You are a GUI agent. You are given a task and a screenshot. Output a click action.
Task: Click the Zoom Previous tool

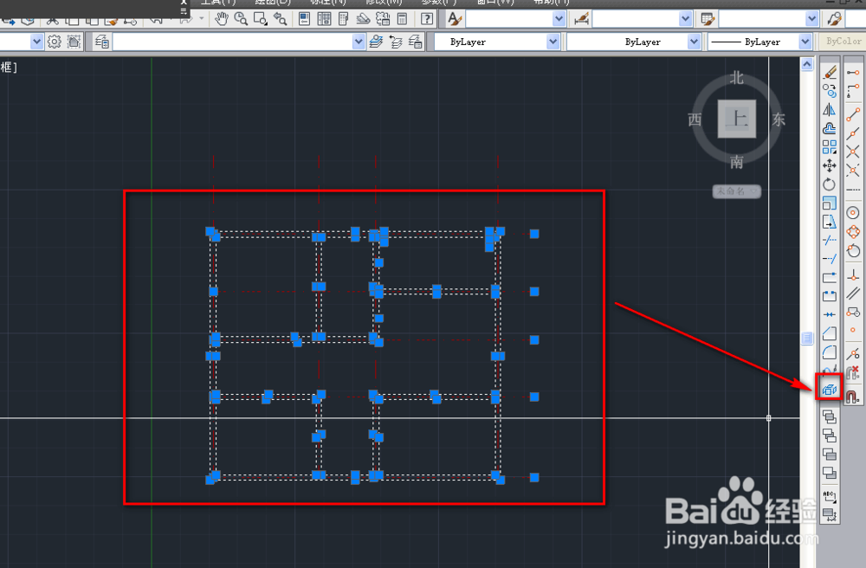[x=280, y=19]
